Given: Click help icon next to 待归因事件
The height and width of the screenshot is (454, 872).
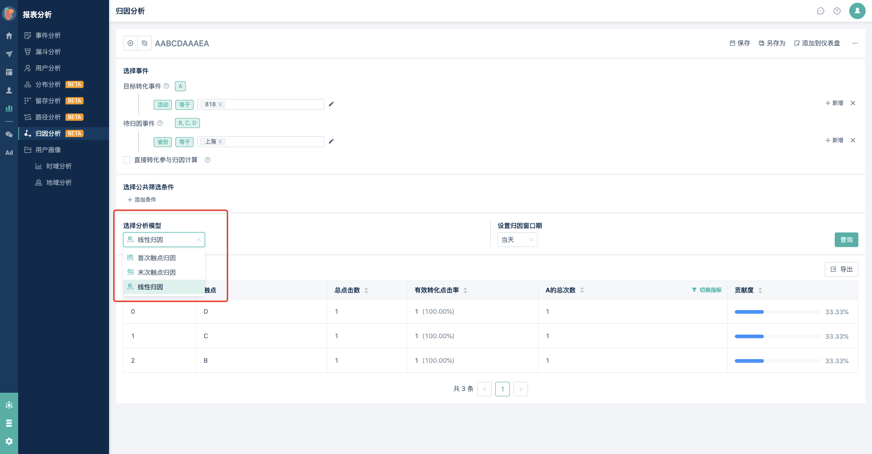Looking at the screenshot, I should click(160, 123).
